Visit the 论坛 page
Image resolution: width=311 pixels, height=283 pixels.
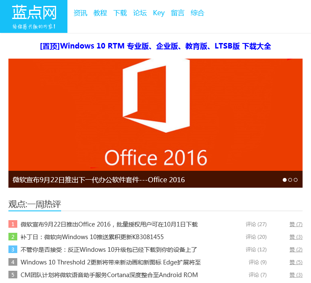point(140,13)
